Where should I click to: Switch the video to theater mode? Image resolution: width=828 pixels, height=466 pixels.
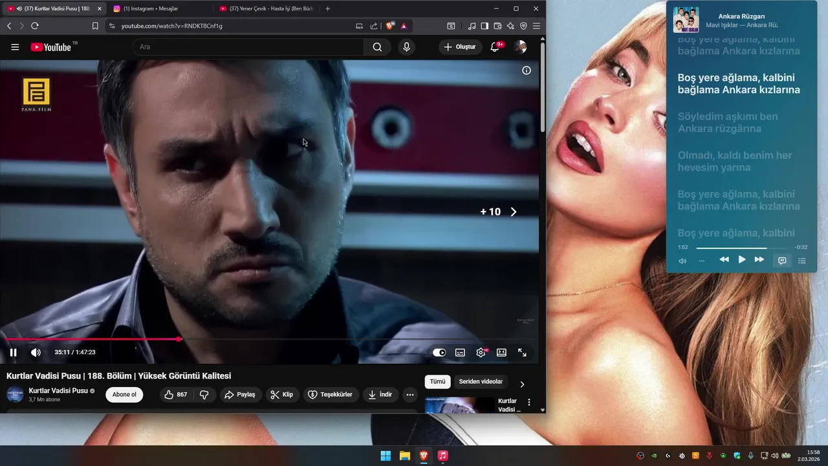click(501, 353)
